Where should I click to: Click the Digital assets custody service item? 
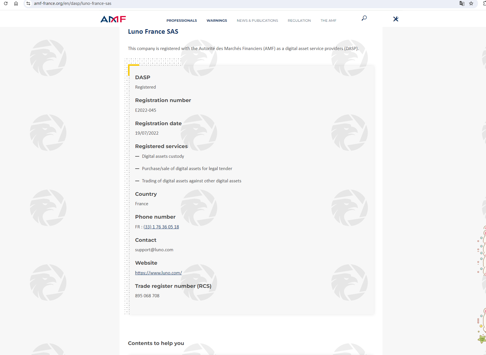(163, 156)
